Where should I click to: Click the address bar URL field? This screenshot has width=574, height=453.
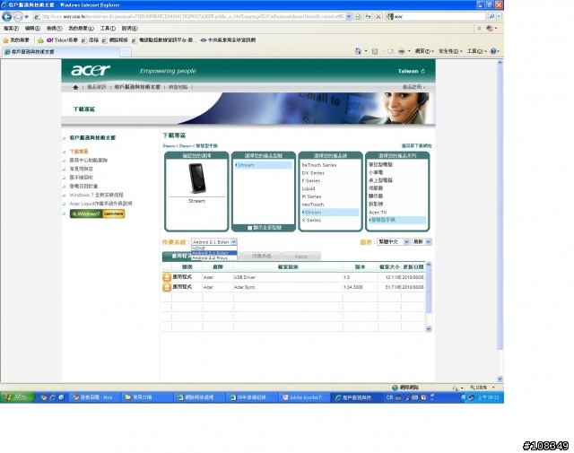[193, 16]
